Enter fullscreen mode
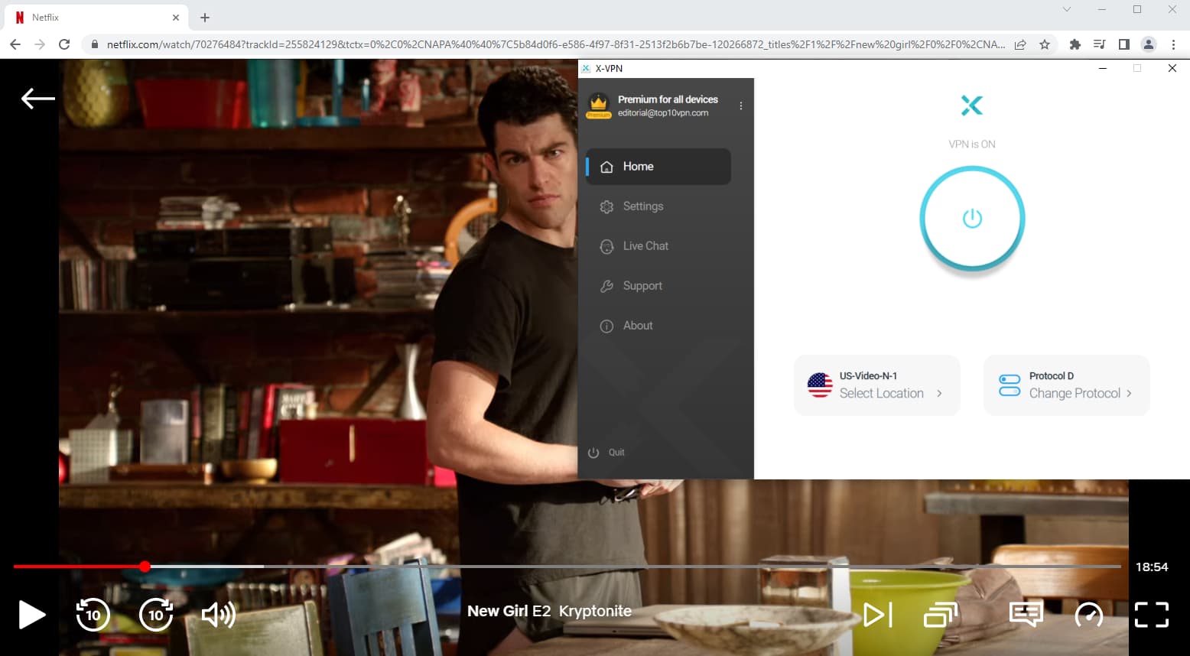Screen dimensions: 1190x656 tap(1152, 615)
